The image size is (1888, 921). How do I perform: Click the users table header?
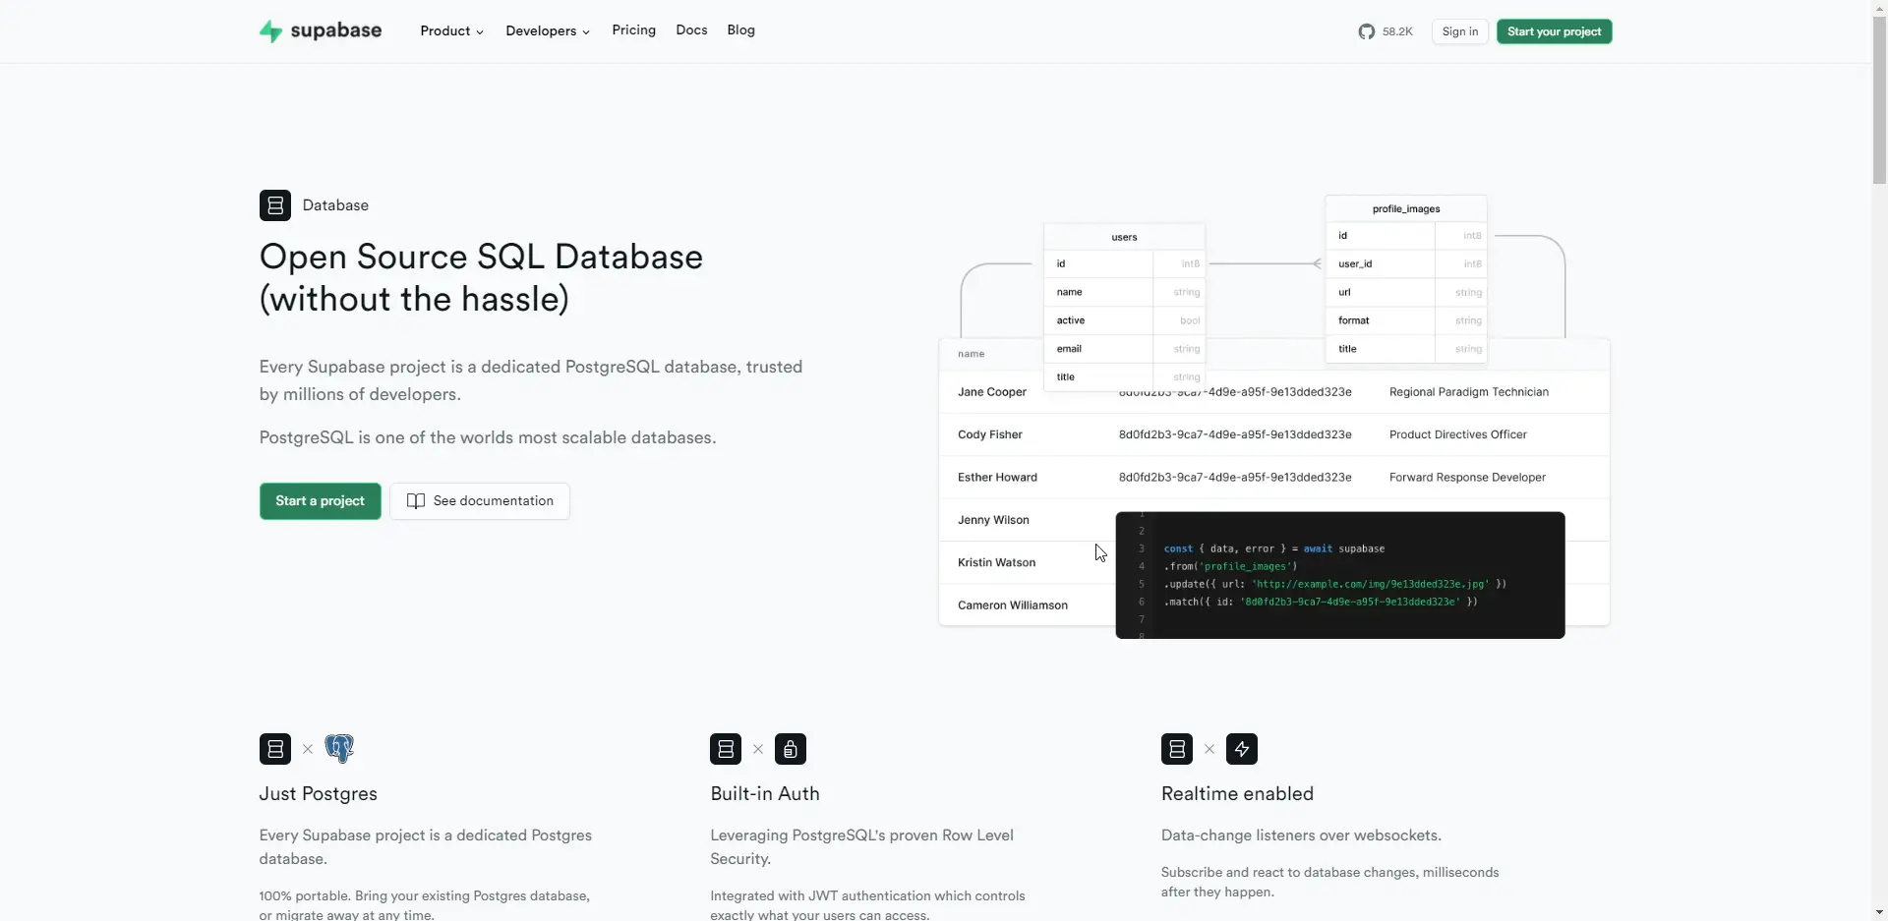(x=1124, y=237)
